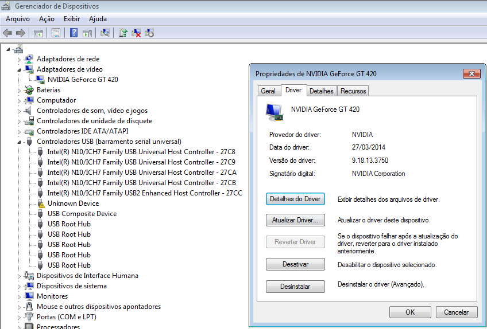Expand the Monitores node
The width and height of the screenshot is (487, 329).
coord(20,297)
